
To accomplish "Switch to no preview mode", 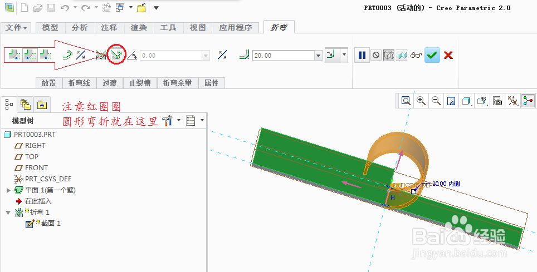I will pos(376,55).
